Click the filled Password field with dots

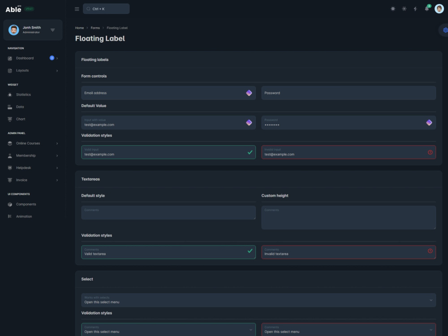pyautogui.click(x=349, y=123)
